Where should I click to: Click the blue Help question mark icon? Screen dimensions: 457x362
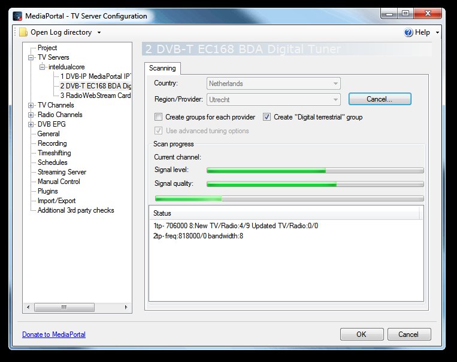point(408,32)
